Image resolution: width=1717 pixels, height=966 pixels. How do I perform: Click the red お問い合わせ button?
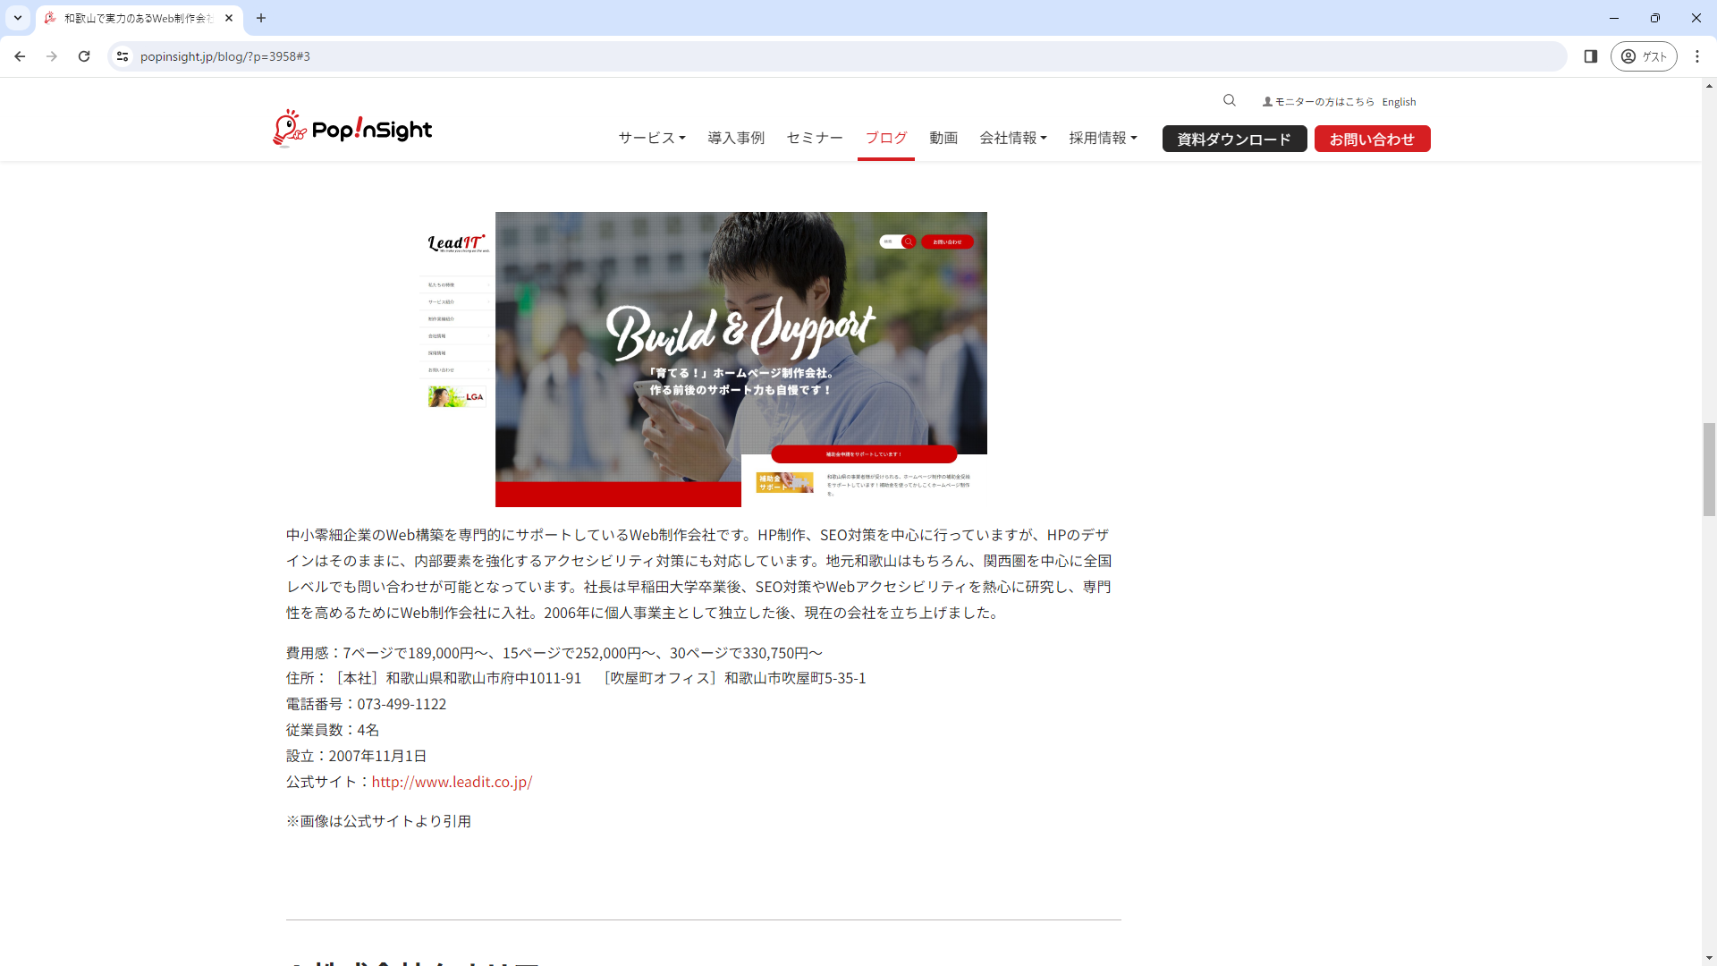[1372, 139]
